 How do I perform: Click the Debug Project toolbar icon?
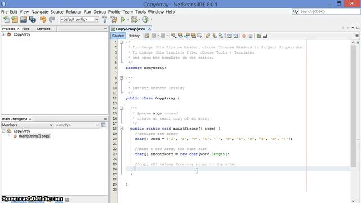pos(134,20)
